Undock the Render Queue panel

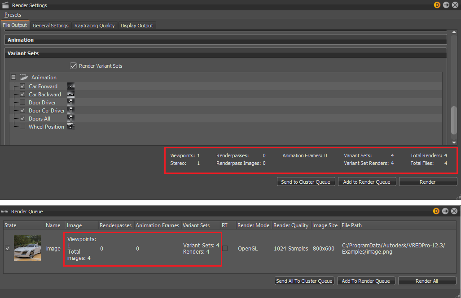coord(445,211)
